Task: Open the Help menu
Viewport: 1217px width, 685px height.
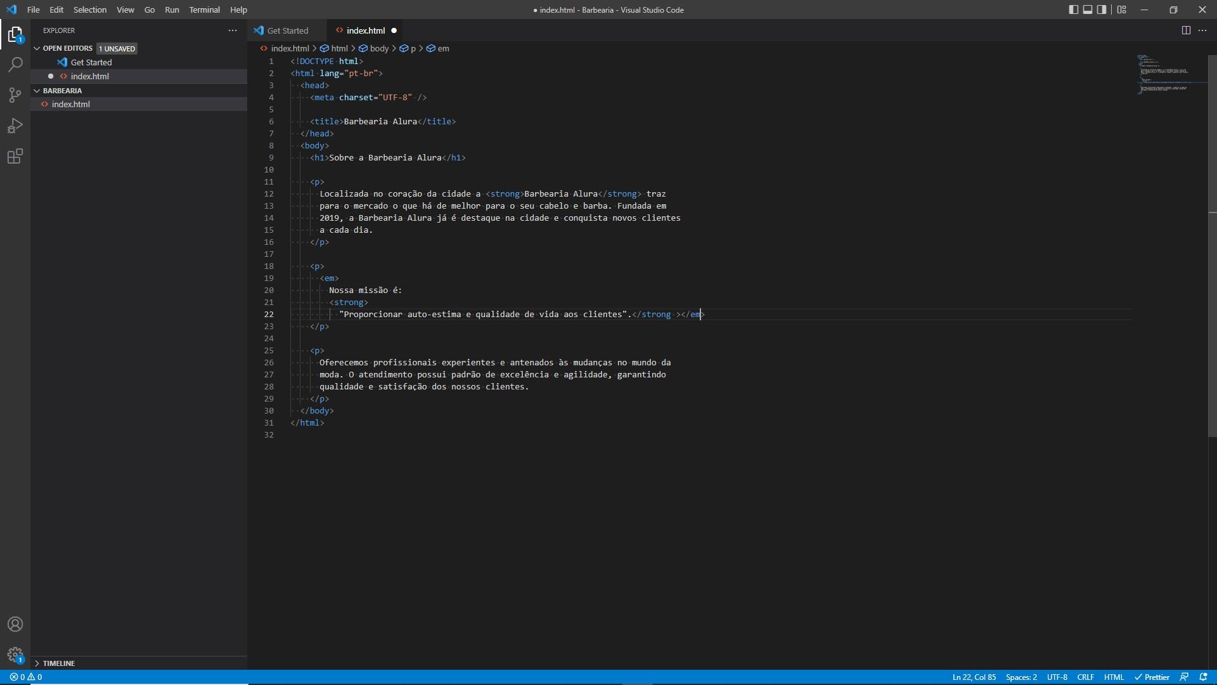Action: [238, 10]
